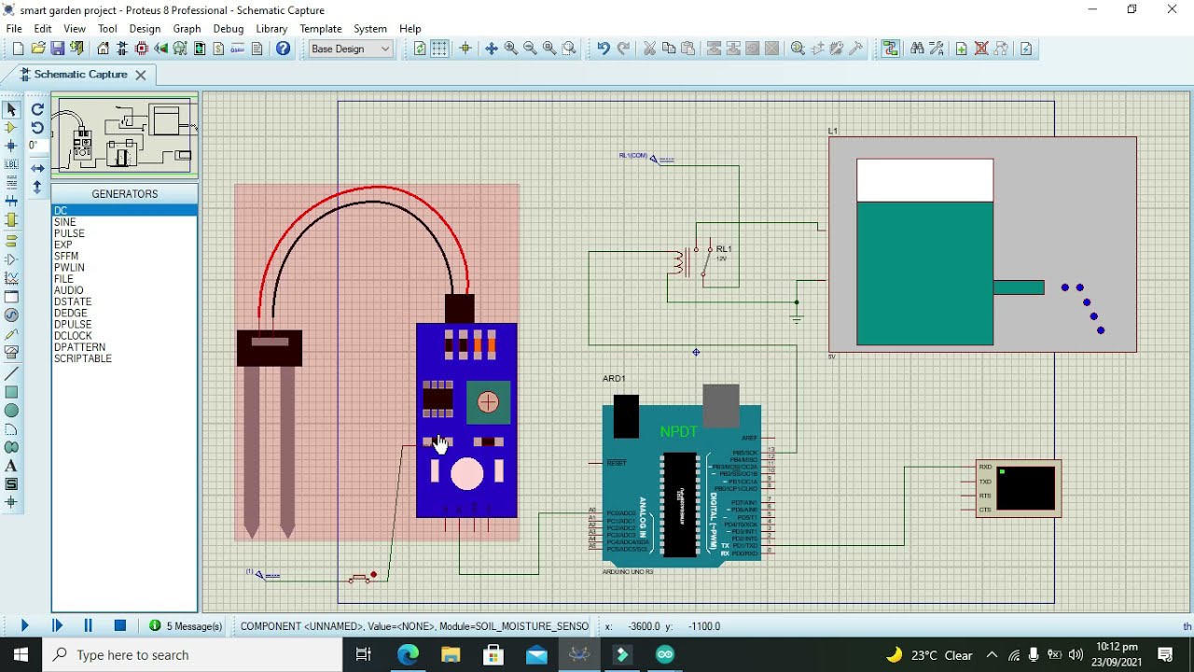Select the 2D Graphics Line tool
This screenshot has height=672, width=1194.
click(11, 373)
